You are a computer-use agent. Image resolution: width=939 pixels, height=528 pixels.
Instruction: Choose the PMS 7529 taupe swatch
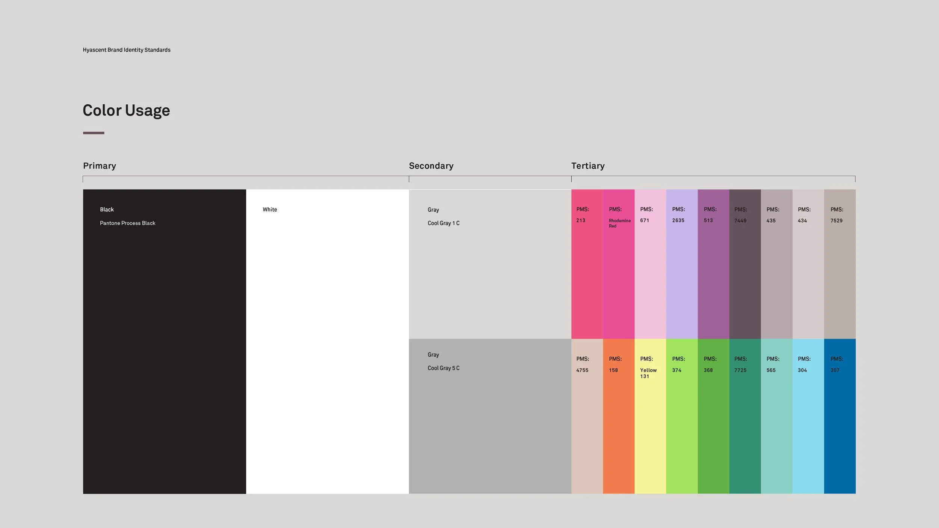click(x=840, y=264)
